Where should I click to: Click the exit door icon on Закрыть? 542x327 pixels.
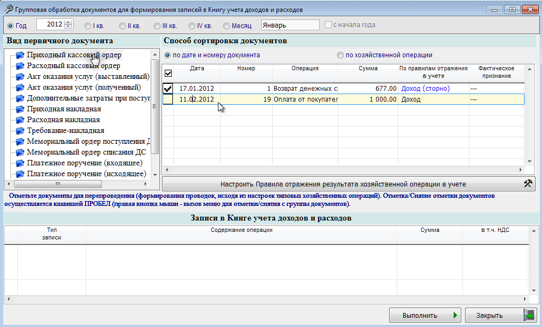[x=529, y=315]
